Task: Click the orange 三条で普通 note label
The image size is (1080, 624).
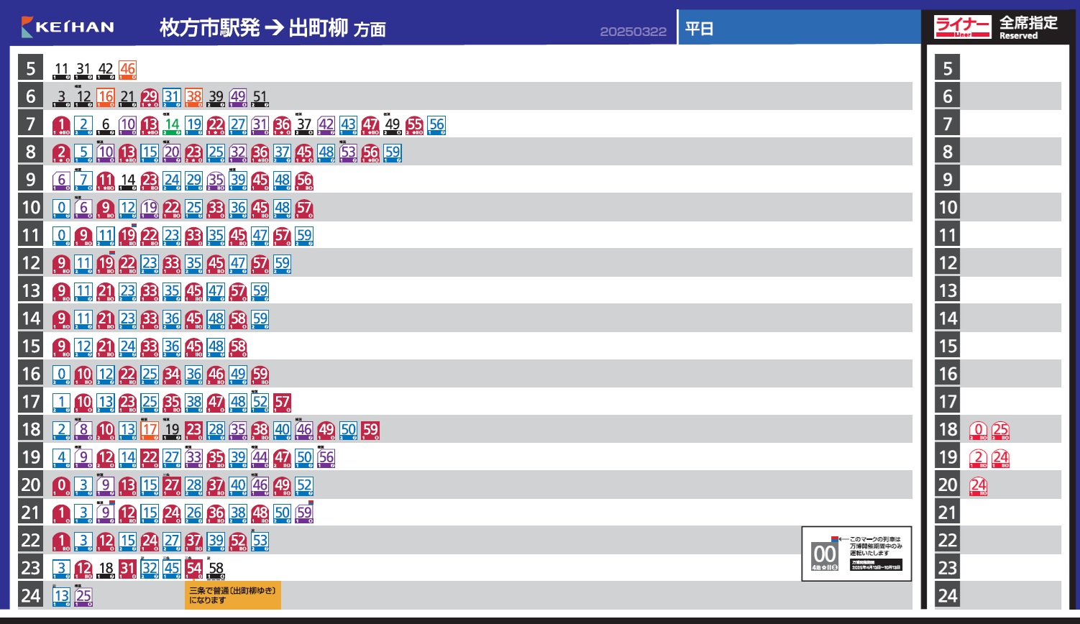Action: 232,595
